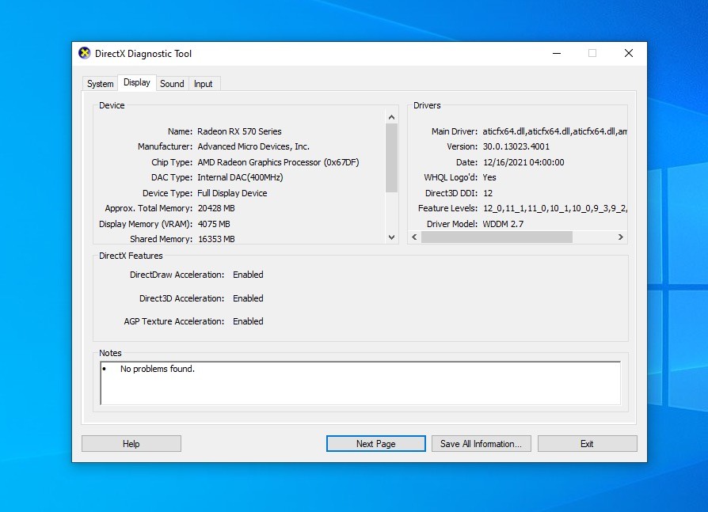Click the Next Page button

375,444
